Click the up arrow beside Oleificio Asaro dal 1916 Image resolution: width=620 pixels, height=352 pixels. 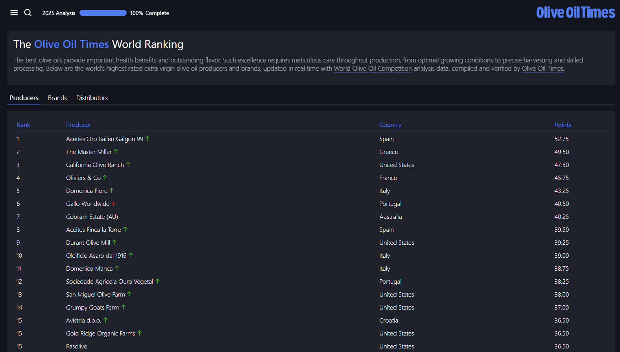(x=131, y=255)
